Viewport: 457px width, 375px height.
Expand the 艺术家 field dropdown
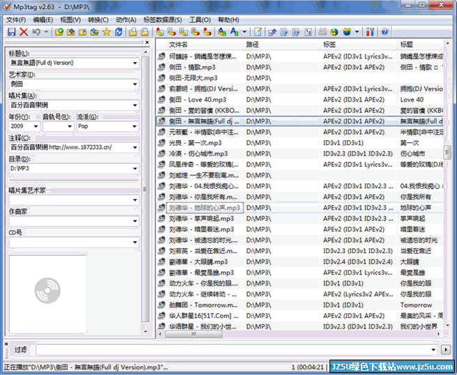[135, 84]
